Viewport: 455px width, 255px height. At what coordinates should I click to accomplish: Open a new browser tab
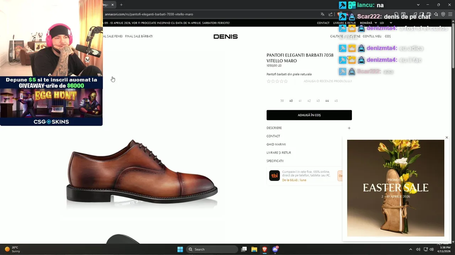(x=121, y=5)
